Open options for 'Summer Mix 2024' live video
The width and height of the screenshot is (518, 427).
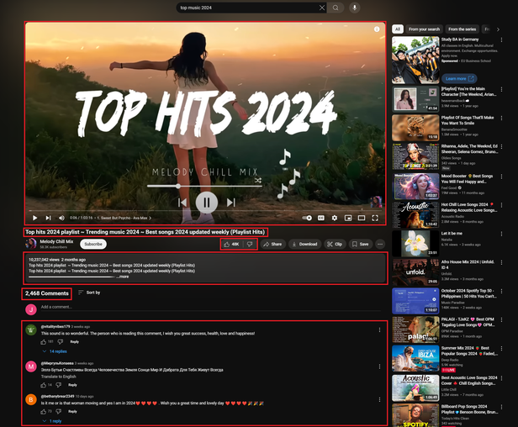click(x=501, y=348)
